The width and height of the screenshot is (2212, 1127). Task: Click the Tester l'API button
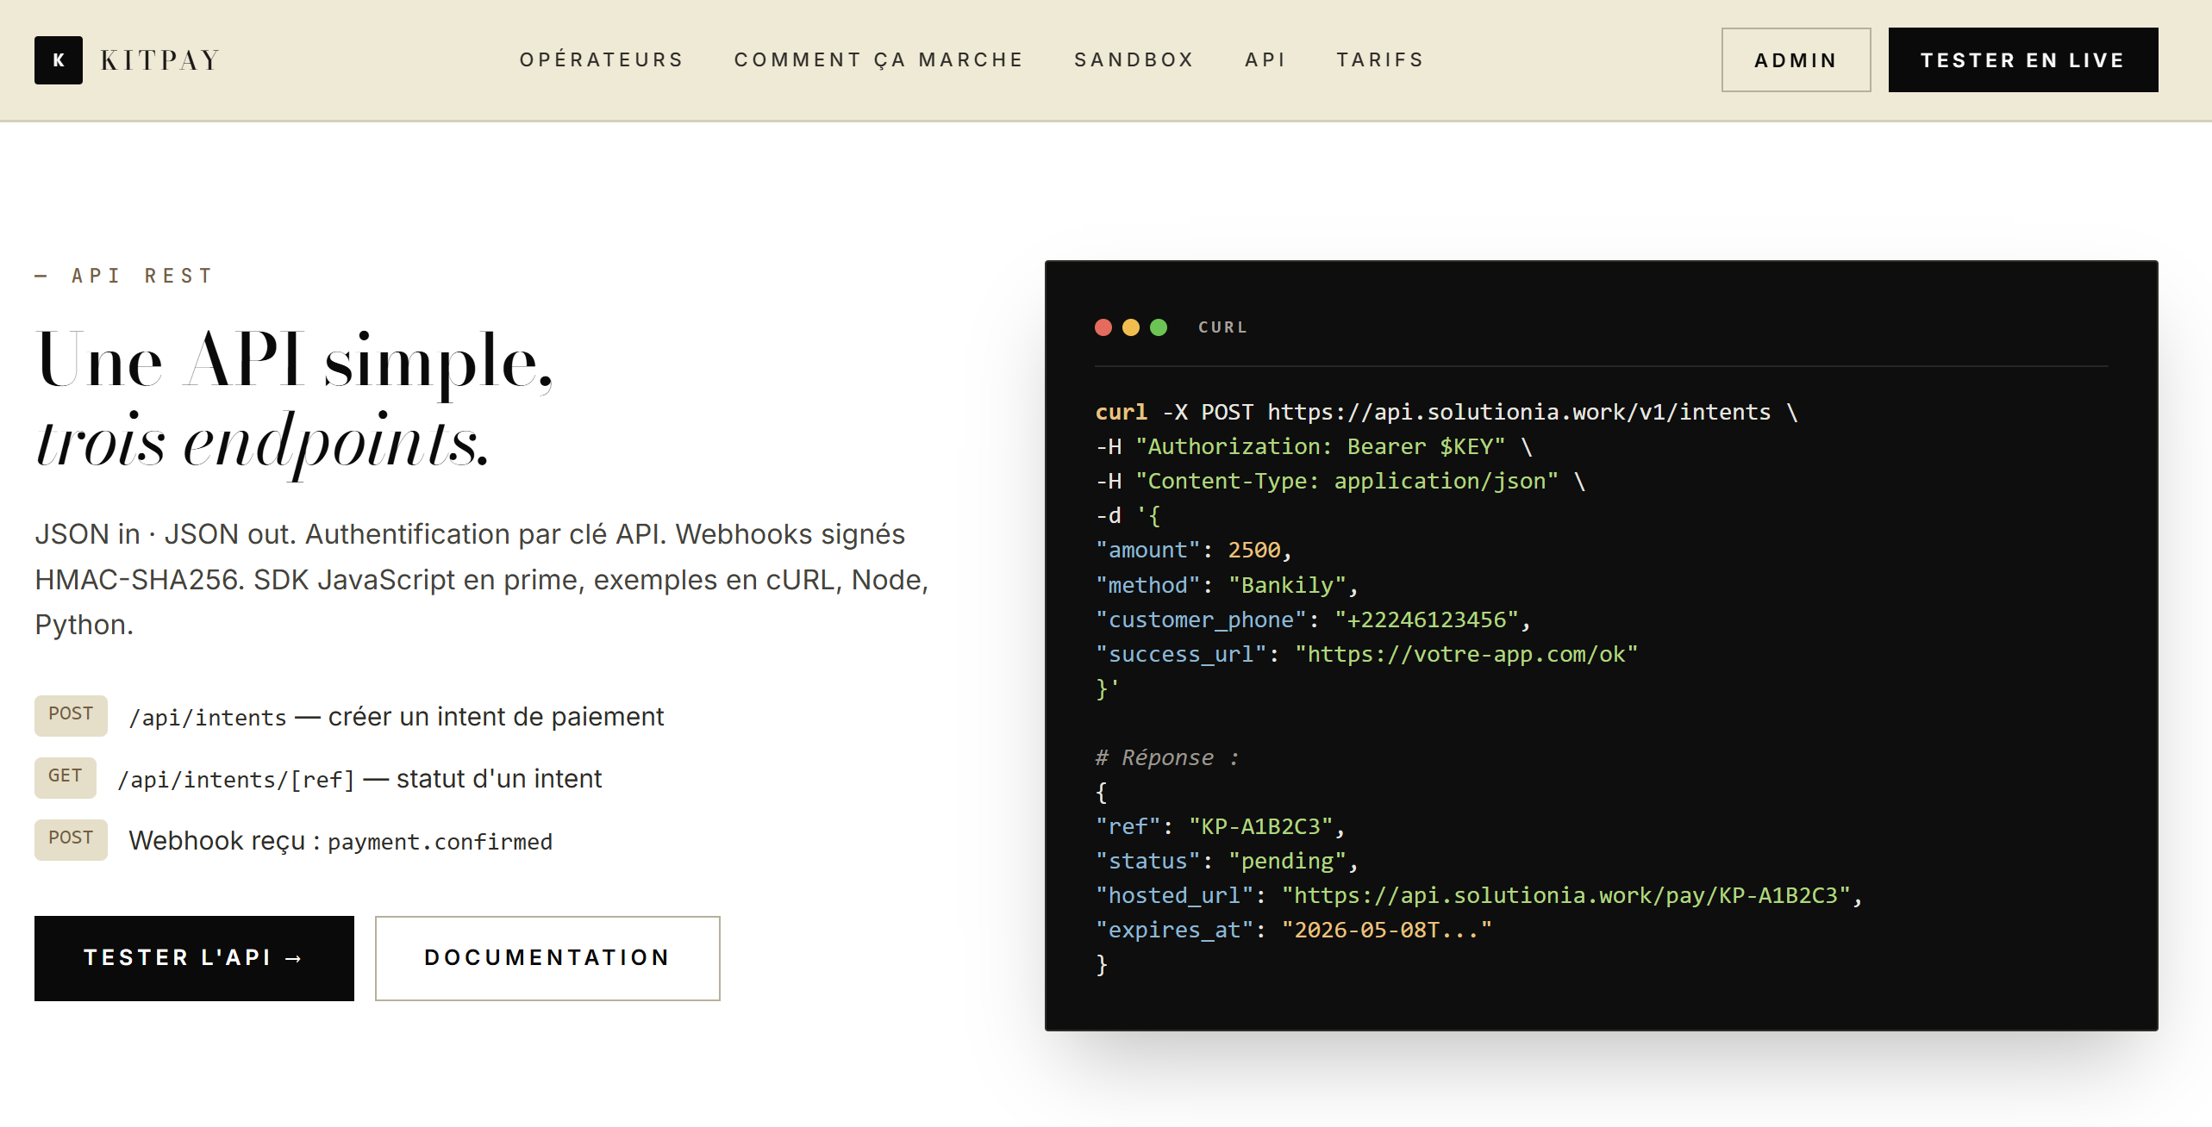(x=194, y=958)
